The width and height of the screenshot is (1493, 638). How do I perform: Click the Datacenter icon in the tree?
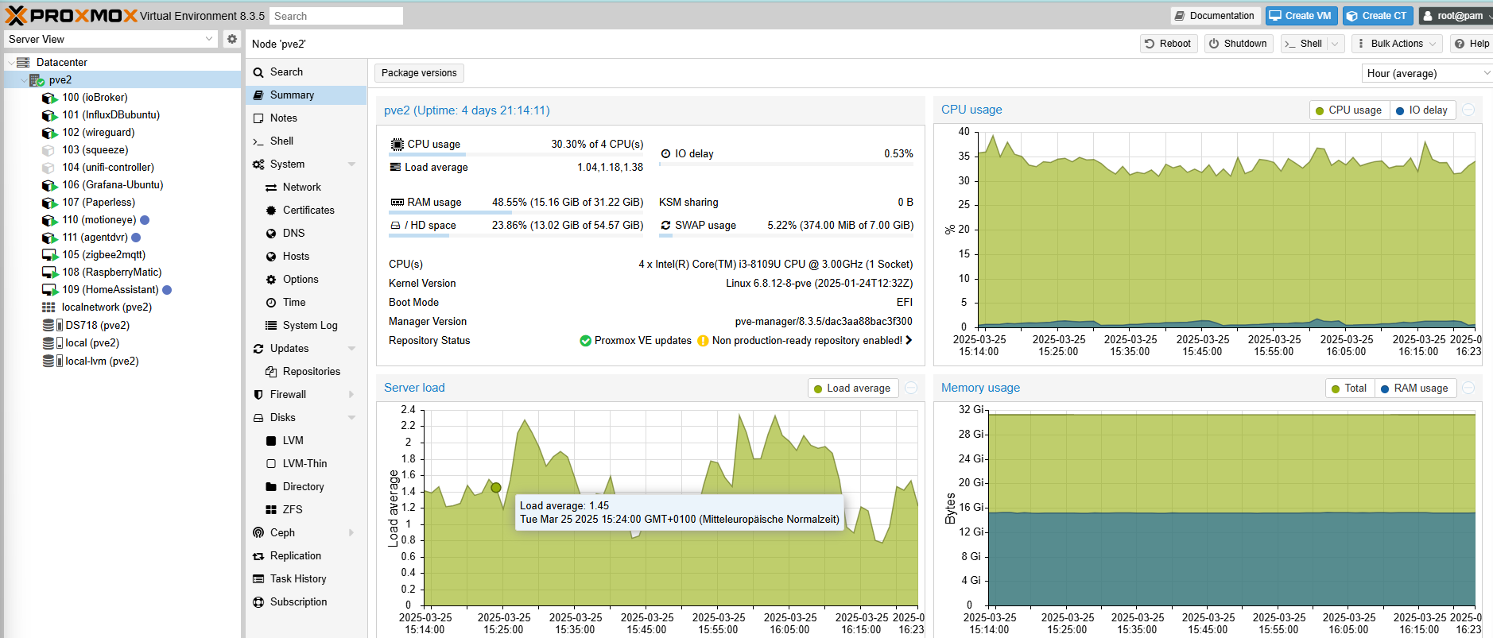[23, 62]
